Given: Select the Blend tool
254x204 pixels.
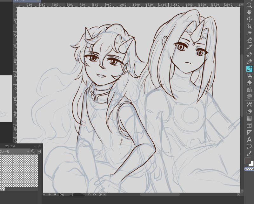Looking at the screenshot, I should [249, 90].
